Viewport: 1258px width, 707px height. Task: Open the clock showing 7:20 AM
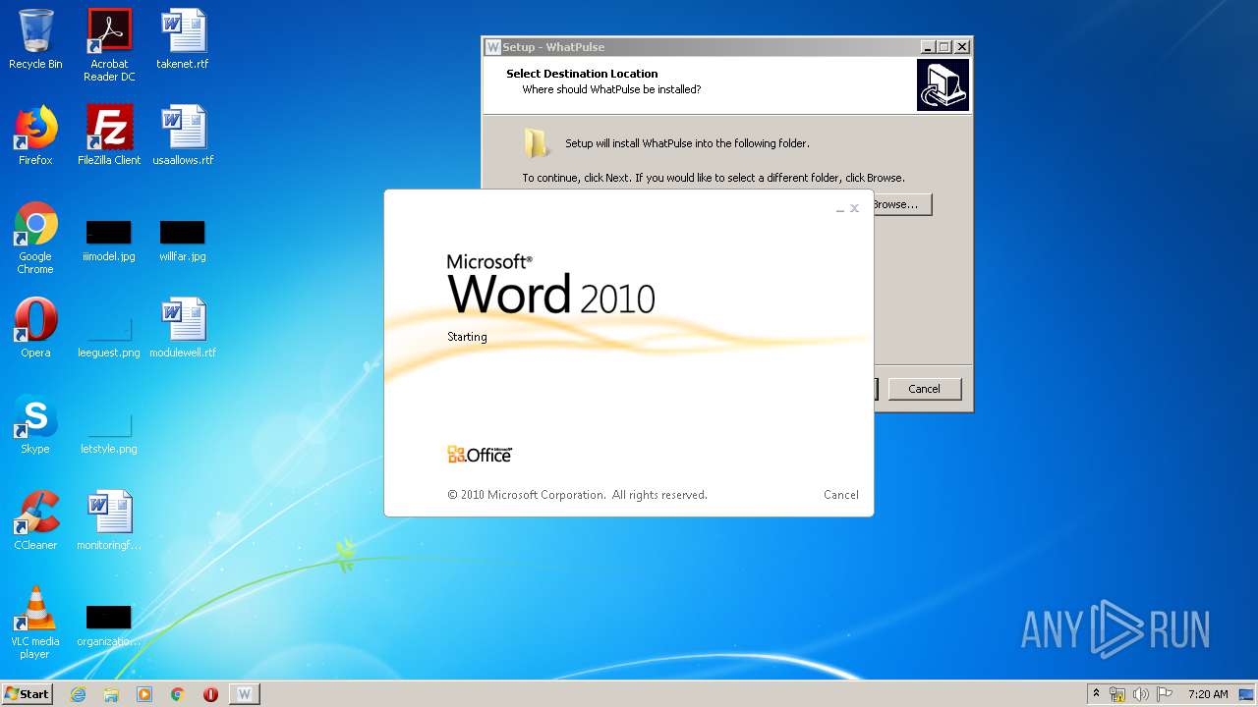tap(1208, 694)
